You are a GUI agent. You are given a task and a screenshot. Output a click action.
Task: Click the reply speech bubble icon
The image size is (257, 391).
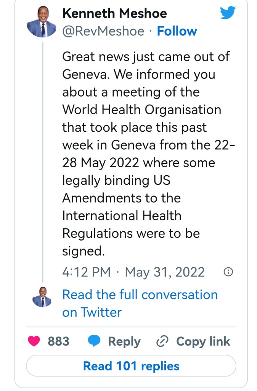[95, 341]
